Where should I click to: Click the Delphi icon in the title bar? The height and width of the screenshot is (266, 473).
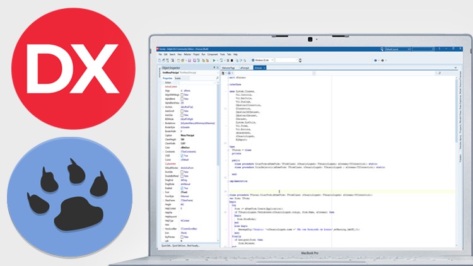(x=158, y=49)
